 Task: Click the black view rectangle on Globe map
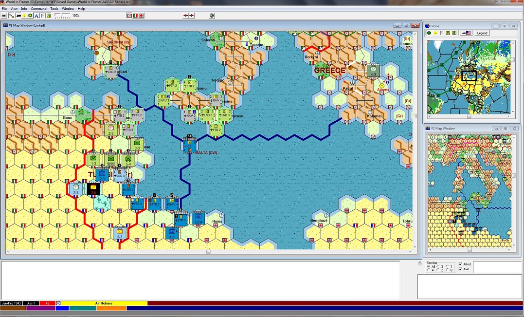(469, 75)
